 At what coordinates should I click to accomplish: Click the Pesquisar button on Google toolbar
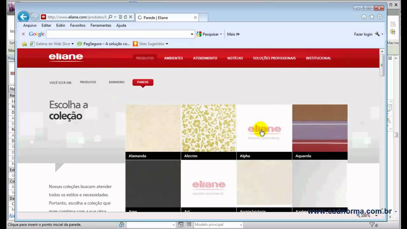(x=208, y=34)
